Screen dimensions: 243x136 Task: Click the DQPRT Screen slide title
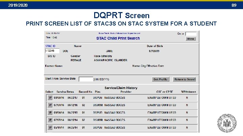122,15
